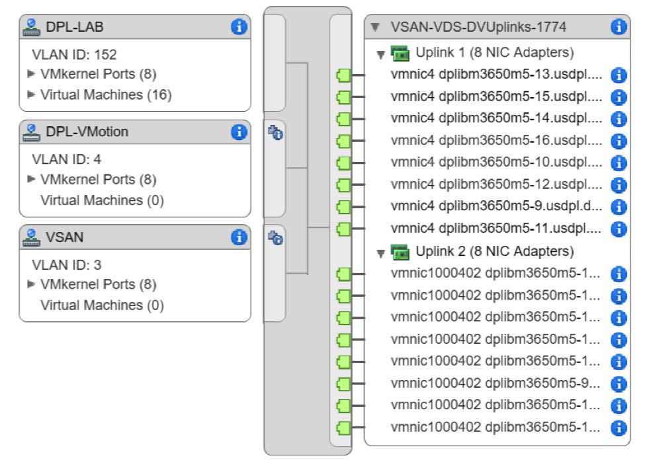This screenshot has height=466, width=645.
Task: Click info icon for vmnic1000402 dplibm3650m5-9
Action: point(619,384)
